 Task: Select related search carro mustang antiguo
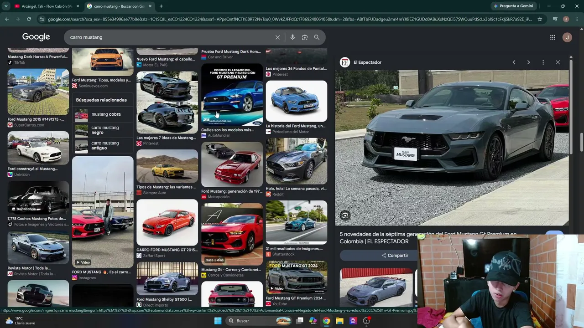pyautogui.click(x=103, y=146)
